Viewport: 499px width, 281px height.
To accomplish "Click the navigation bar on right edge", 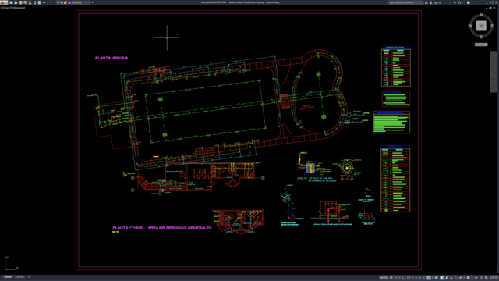I will pyautogui.click(x=494, y=72).
